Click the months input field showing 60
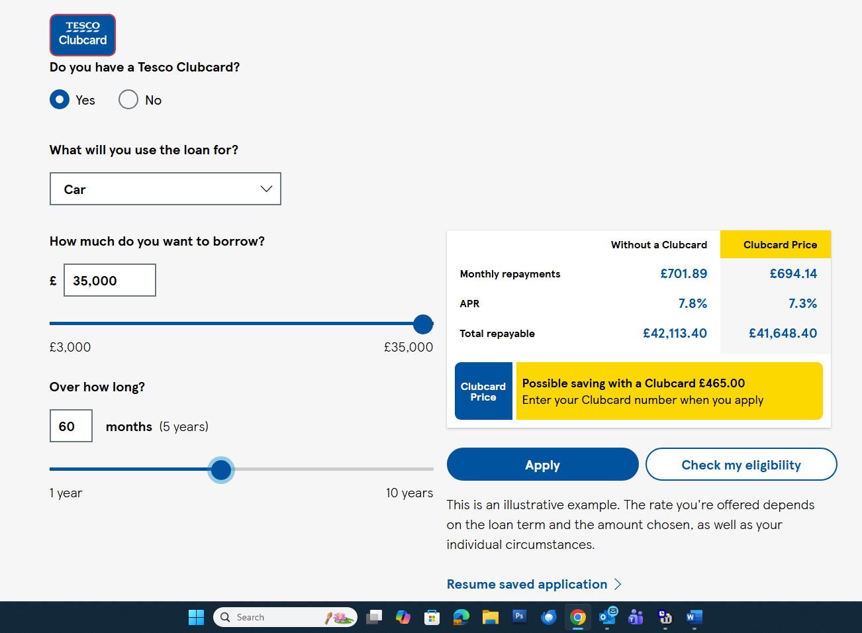This screenshot has height=633, width=862. pos(71,426)
